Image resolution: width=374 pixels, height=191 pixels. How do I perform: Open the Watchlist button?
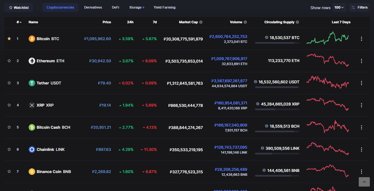pyautogui.click(x=19, y=7)
